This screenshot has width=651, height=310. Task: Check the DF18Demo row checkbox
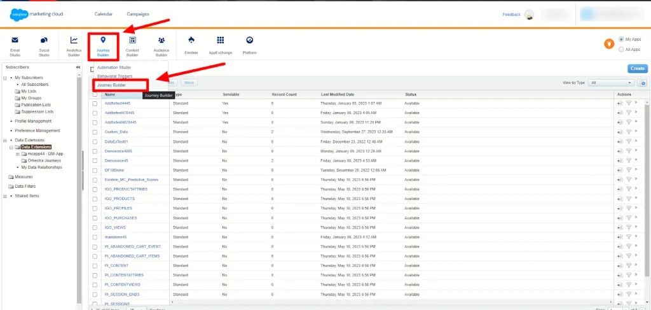pos(95,170)
